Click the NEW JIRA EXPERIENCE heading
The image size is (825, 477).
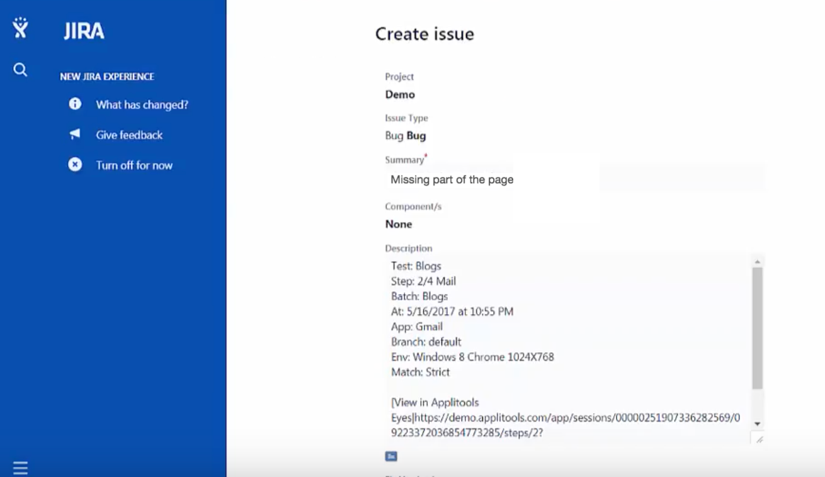[x=107, y=76]
